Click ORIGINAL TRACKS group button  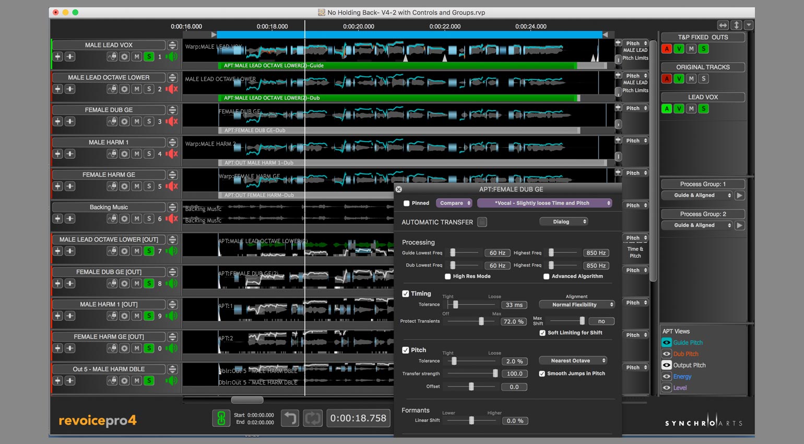pos(703,67)
